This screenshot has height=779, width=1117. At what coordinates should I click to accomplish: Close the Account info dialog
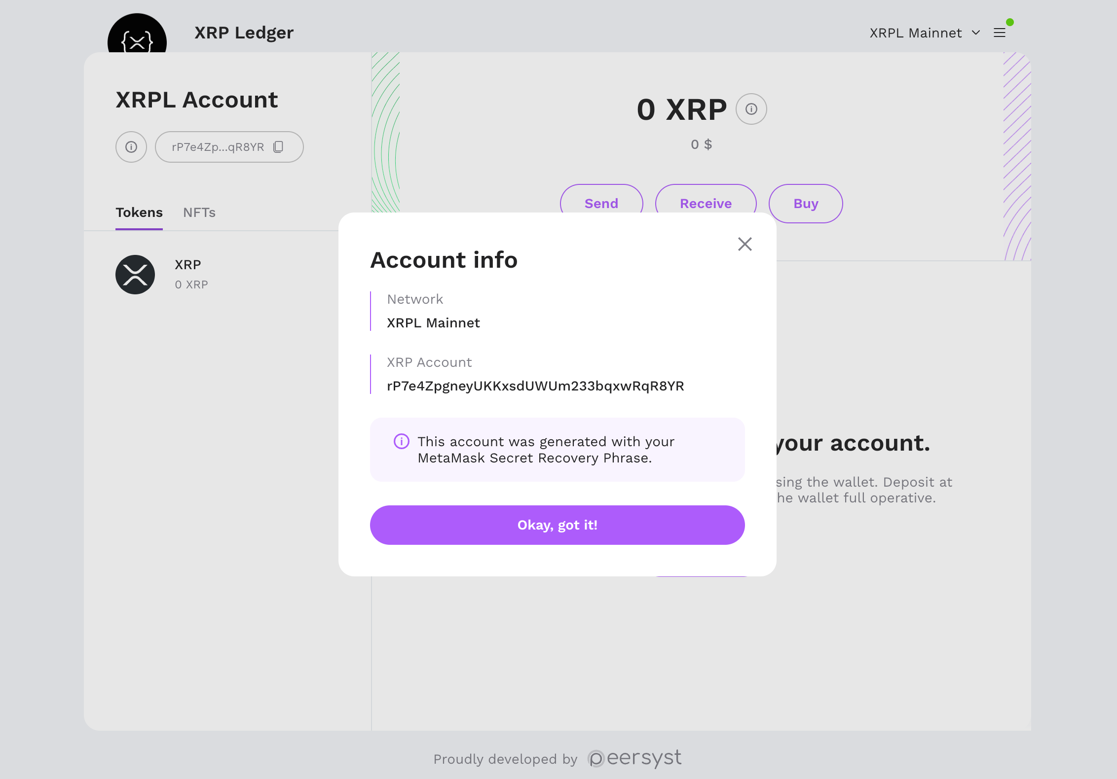pyautogui.click(x=745, y=244)
